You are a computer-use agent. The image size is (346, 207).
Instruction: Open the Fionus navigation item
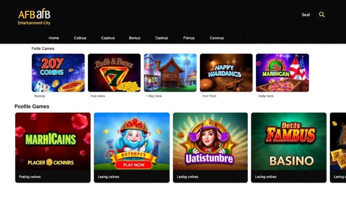pyautogui.click(x=189, y=38)
